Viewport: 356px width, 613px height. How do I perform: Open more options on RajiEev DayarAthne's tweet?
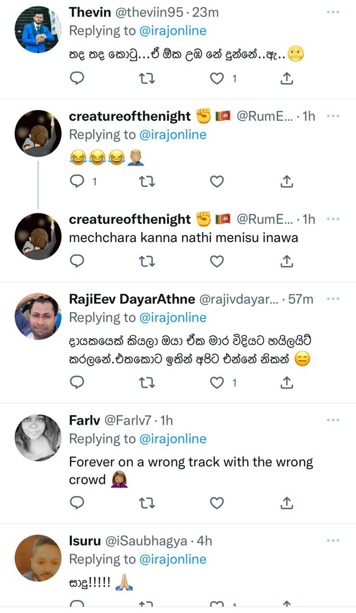point(333,299)
